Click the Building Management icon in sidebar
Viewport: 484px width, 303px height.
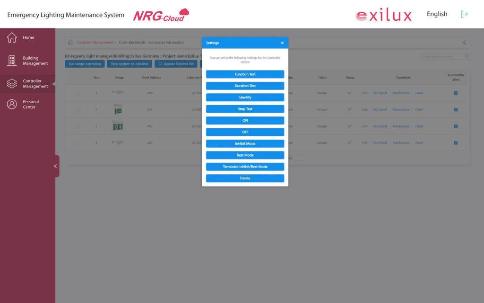click(12, 61)
